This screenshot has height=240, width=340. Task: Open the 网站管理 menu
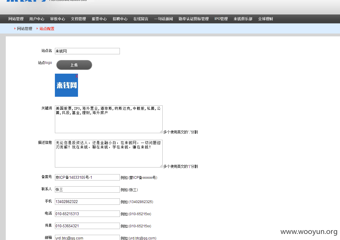click(16, 19)
